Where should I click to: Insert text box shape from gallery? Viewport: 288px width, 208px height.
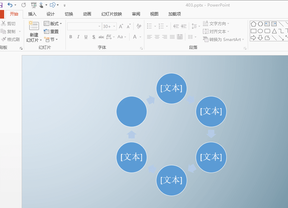267,24
